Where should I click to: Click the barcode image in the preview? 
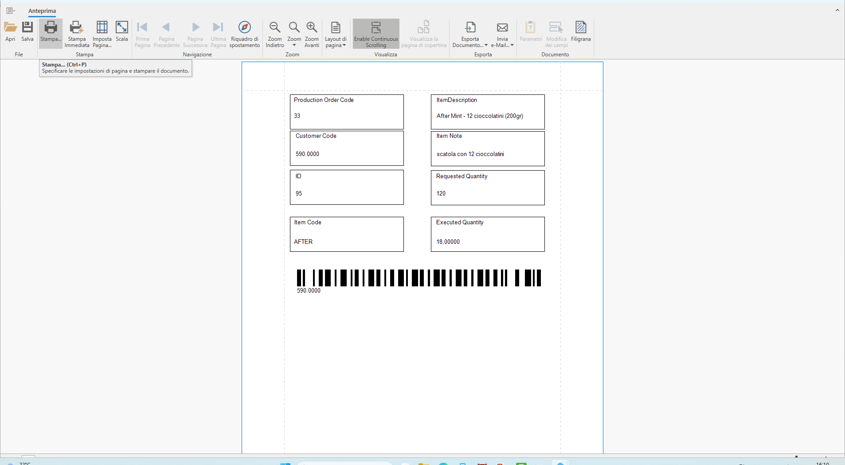click(x=419, y=278)
